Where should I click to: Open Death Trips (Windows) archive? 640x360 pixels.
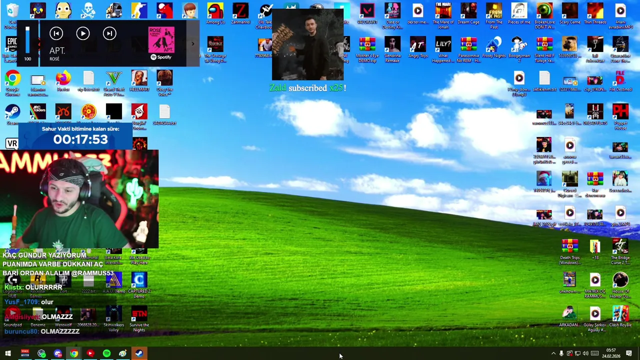point(570,252)
